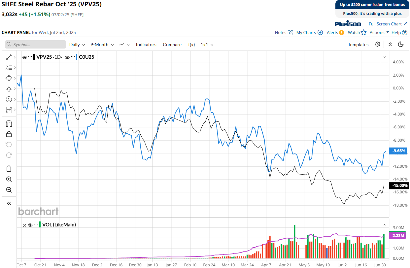Zoom in with the magnifier plus
The width and height of the screenshot is (410, 268).
coord(9,179)
